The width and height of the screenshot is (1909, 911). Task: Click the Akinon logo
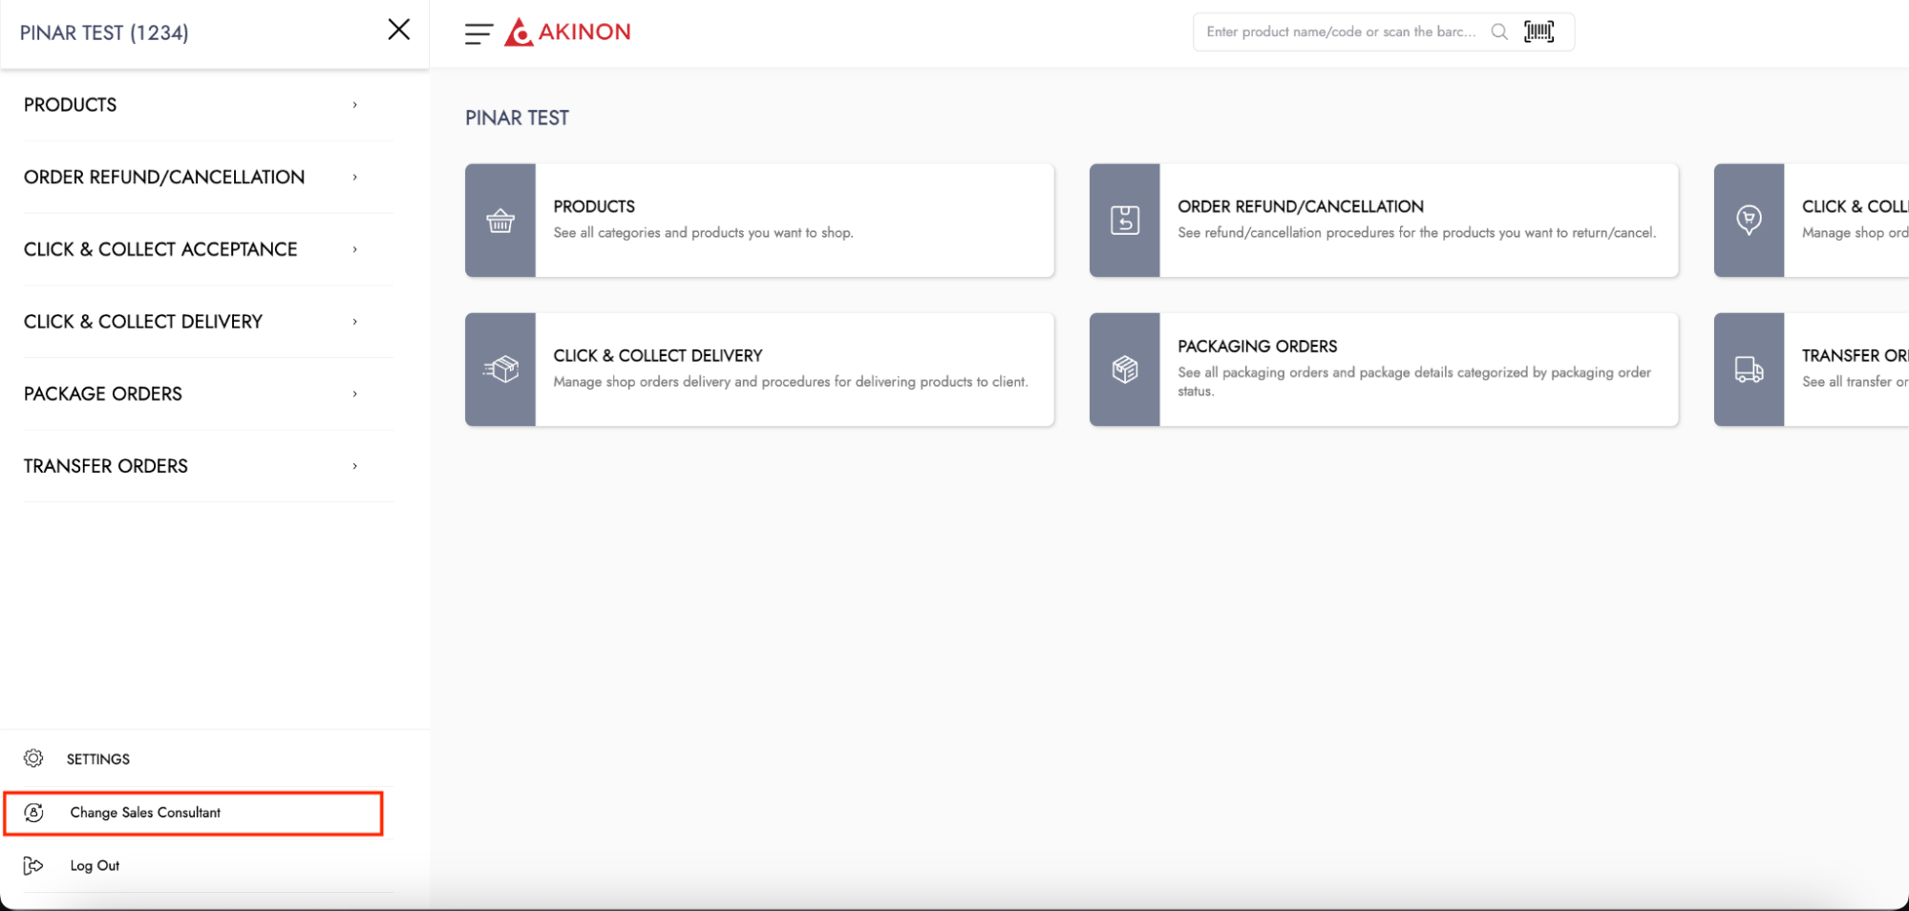(568, 32)
